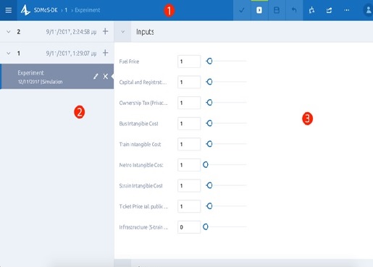Click the Infrastructure input field
This screenshot has height=267, width=373.
[x=189, y=227]
